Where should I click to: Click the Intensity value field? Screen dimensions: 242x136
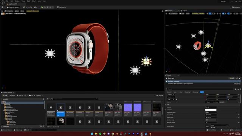click(211, 107)
